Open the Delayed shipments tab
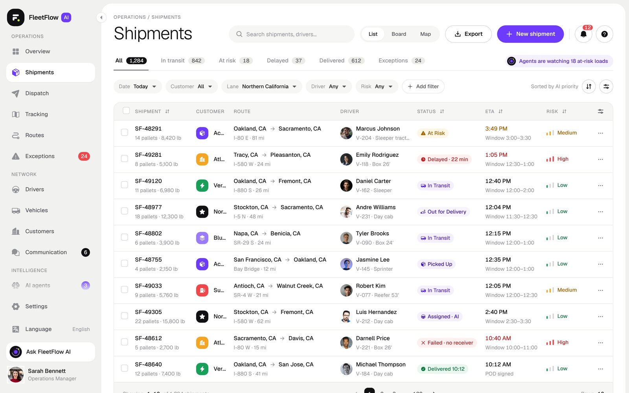 click(x=286, y=61)
